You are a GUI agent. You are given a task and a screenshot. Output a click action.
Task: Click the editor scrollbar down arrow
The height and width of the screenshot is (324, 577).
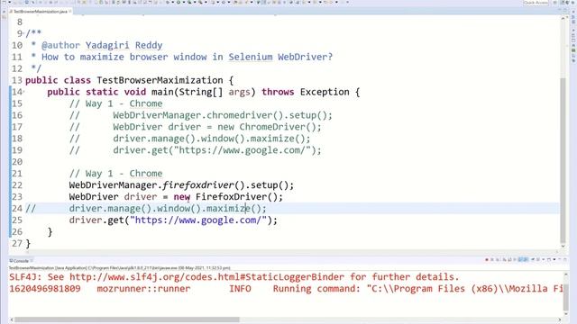[x=563, y=247]
